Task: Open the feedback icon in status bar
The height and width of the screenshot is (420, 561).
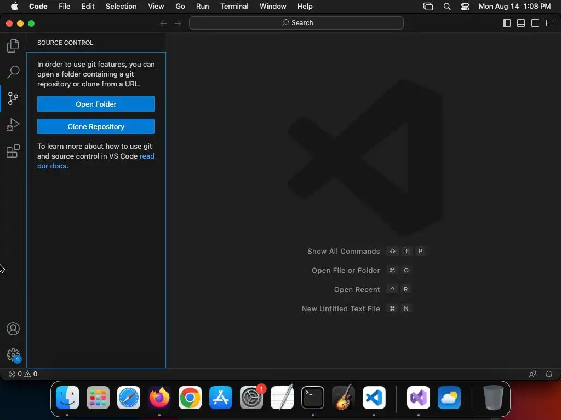Action: (533, 374)
